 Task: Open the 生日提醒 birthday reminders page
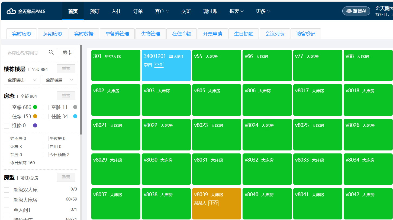(x=243, y=34)
